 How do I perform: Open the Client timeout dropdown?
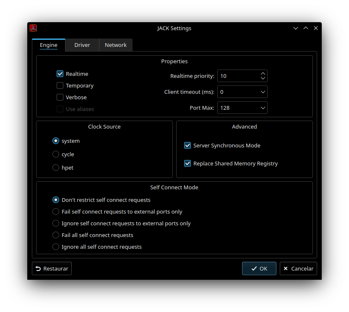point(242,92)
